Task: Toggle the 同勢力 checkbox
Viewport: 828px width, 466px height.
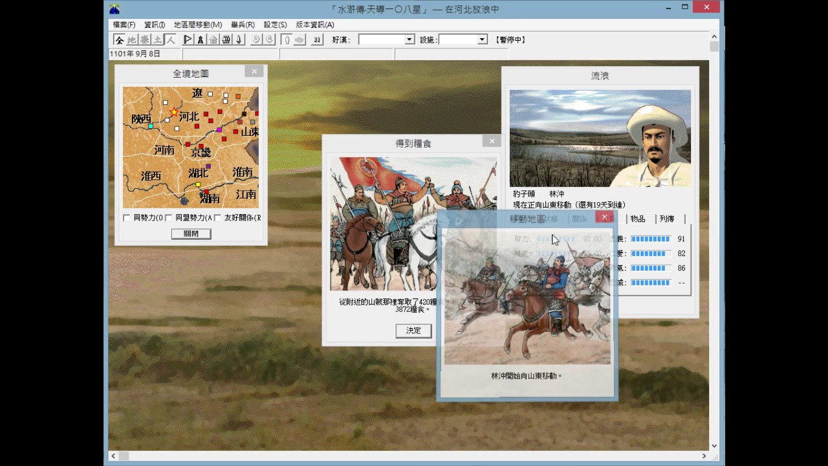Action: [127, 218]
